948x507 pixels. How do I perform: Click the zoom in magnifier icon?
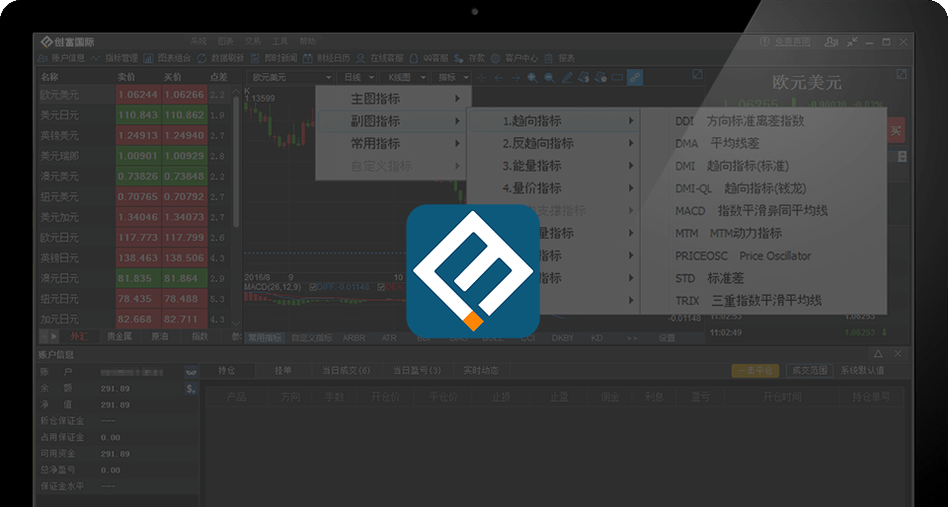(x=532, y=77)
